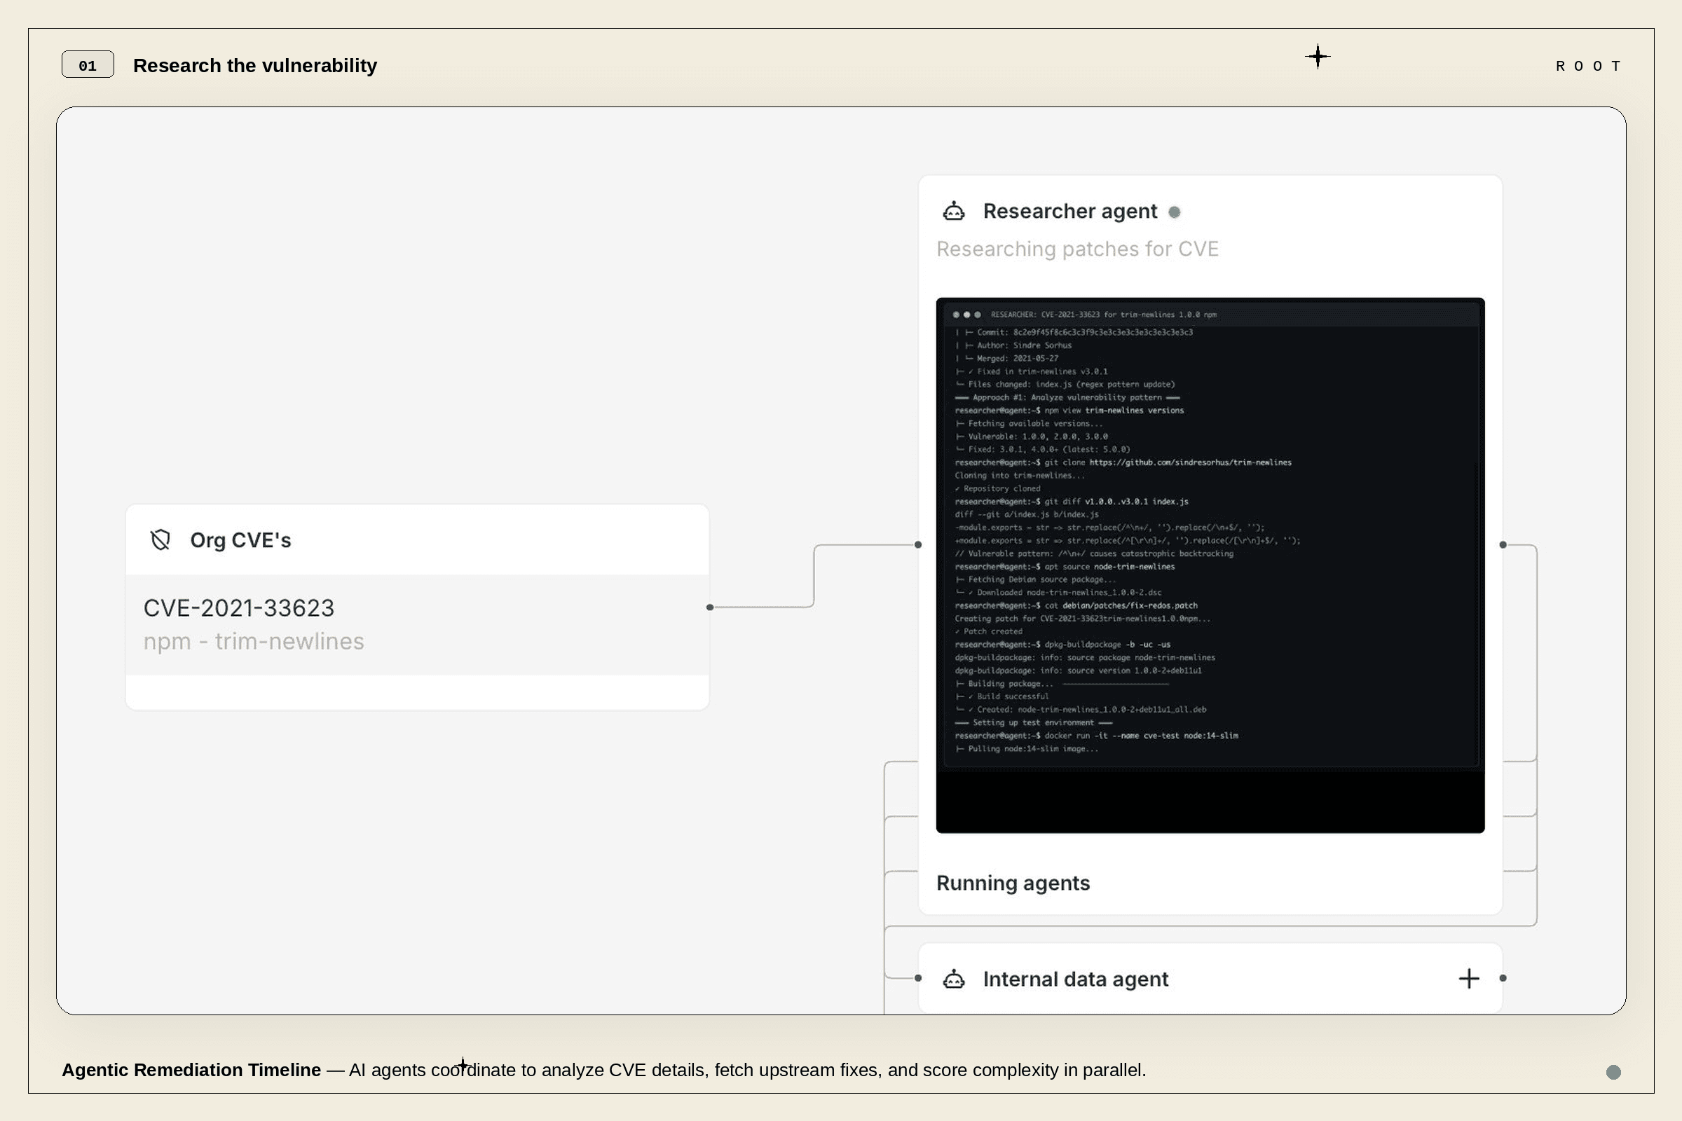Click the gray status dot beside Researcher agent
Viewport: 1682px width, 1121px height.
(x=1175, y=212)
